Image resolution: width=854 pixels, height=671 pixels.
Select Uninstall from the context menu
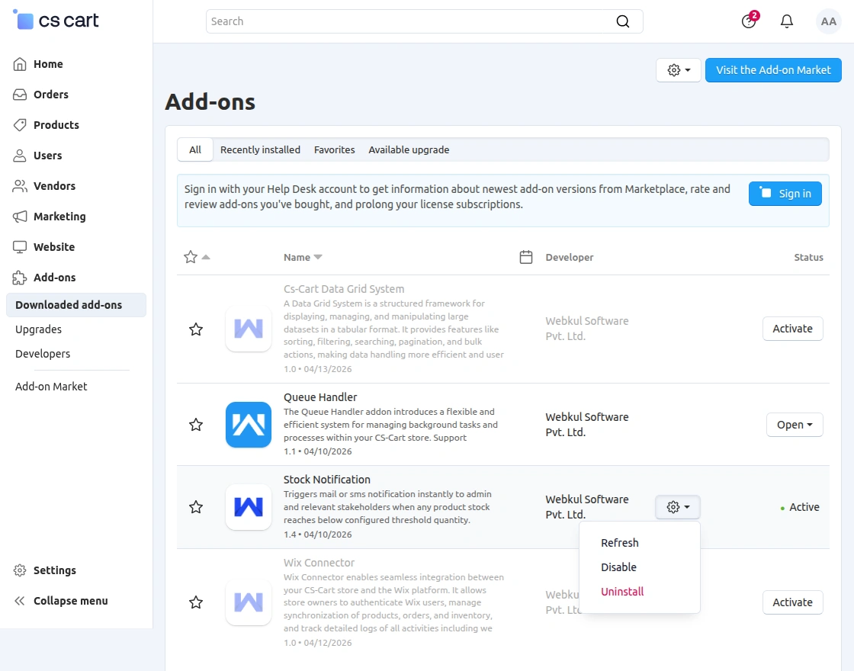[x=622, y=591]
